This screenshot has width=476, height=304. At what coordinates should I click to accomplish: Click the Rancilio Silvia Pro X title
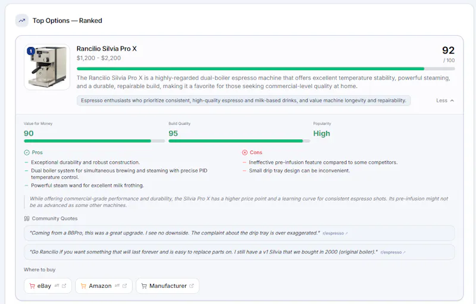tap(107, 49)
